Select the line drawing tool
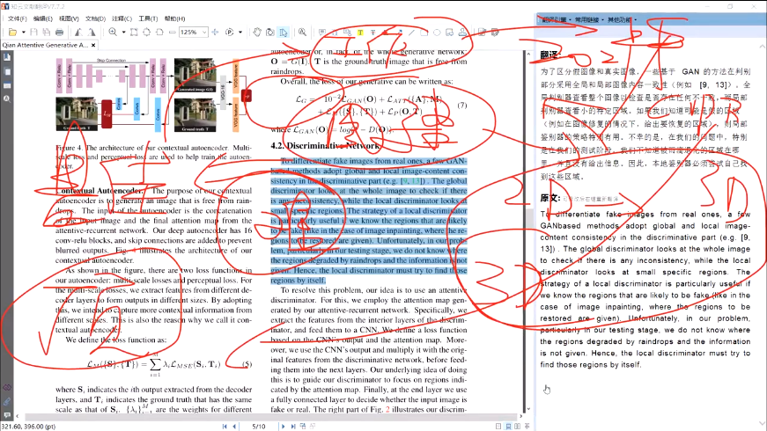 point(411,33)
